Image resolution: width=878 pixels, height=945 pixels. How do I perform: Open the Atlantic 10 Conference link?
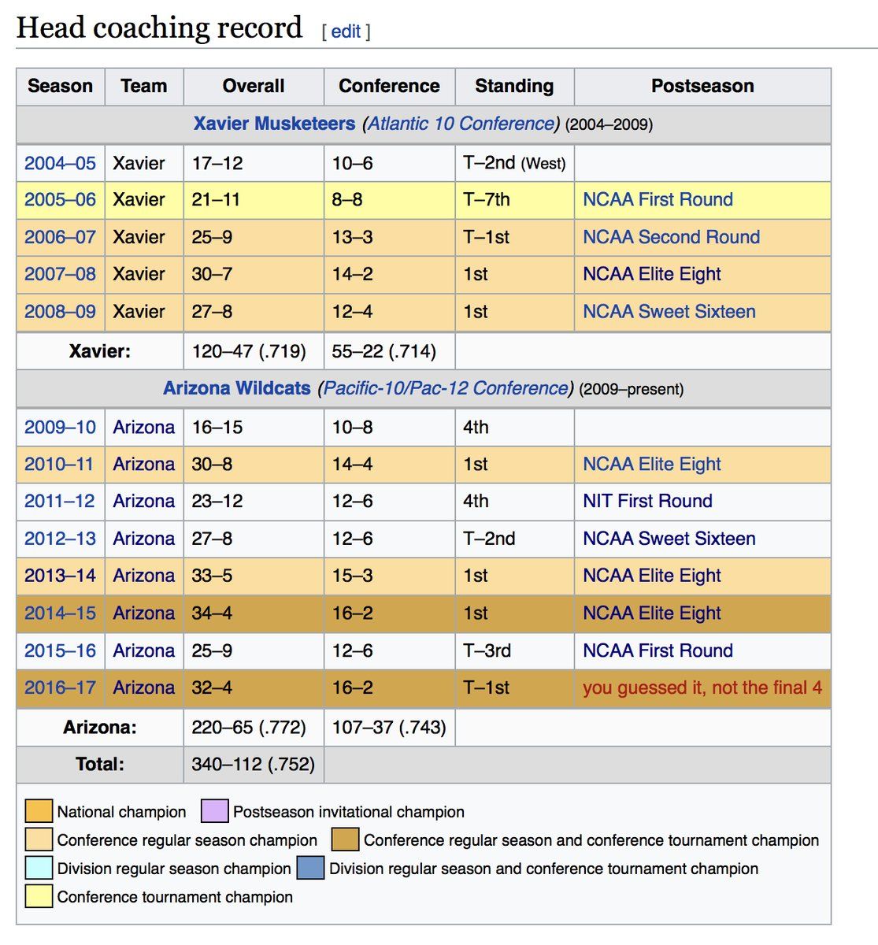click(461, 124)
